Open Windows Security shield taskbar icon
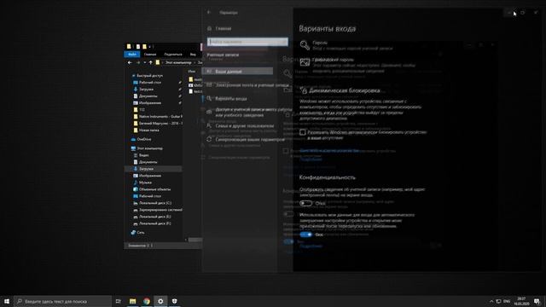The width and height of the screenshot is (546, 307). pos(174,301)
